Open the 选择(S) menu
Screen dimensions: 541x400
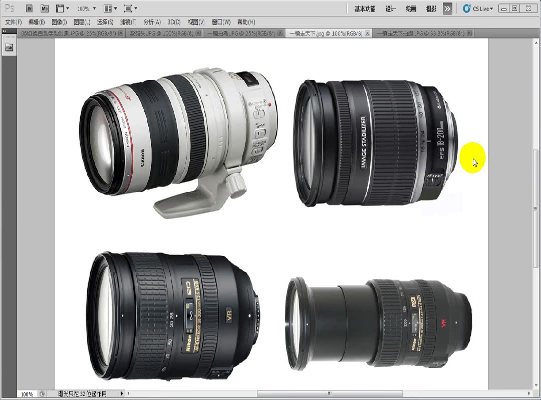(x=105, y=22)
